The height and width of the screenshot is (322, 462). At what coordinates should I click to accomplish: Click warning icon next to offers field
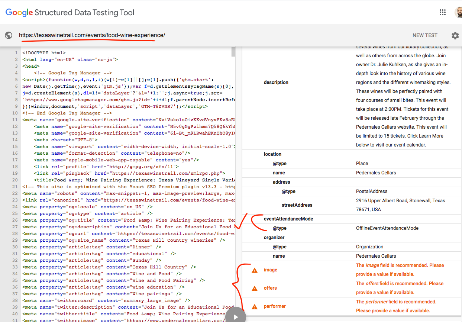(255, 289)
